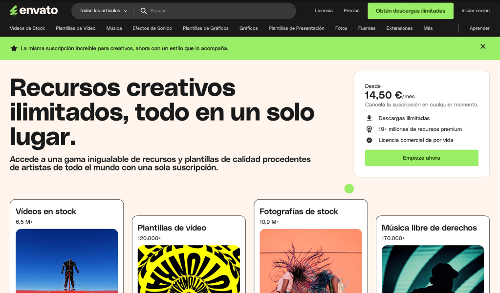Screen dimensions: 500x293
Task: Type in the Buscar search field
Action: 220,11
